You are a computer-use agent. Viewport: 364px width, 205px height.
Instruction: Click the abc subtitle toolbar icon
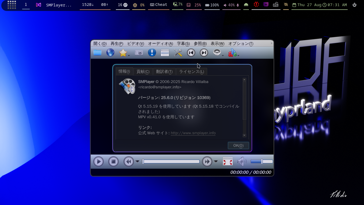tap(232, 53)
